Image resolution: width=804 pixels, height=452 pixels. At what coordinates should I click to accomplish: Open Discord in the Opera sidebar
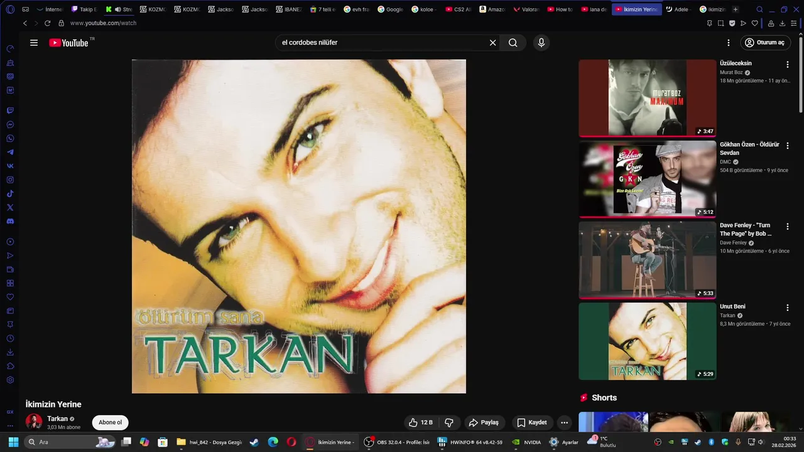tap(10, 221)
